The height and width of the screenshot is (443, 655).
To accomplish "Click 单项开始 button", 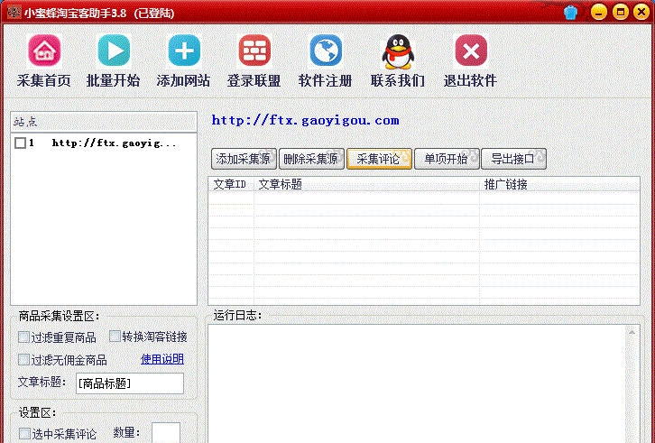I will coord(447,159).
